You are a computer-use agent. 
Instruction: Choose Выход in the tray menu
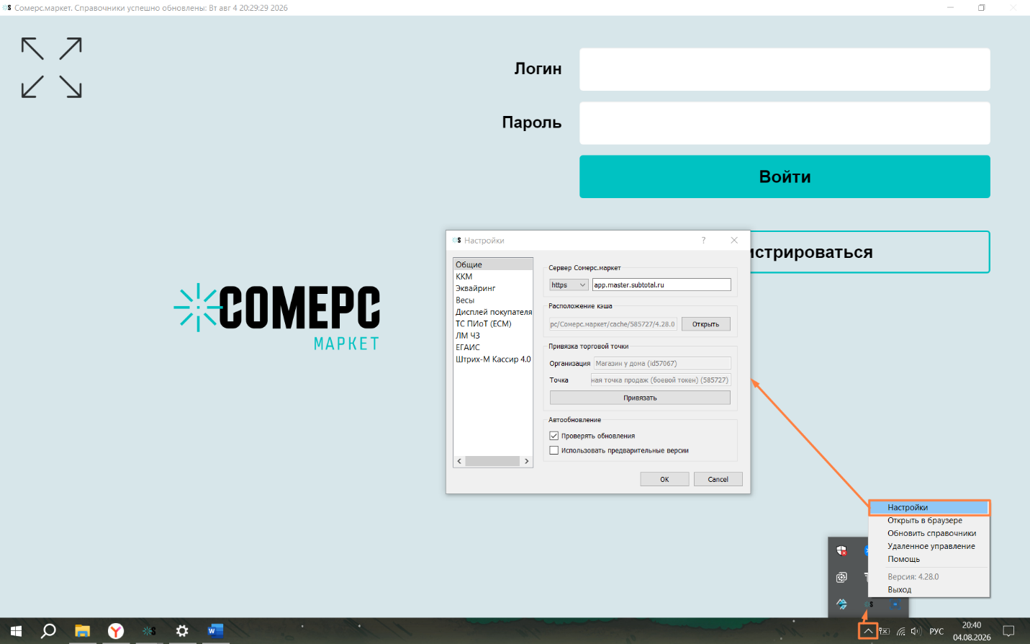coord(929,589)
